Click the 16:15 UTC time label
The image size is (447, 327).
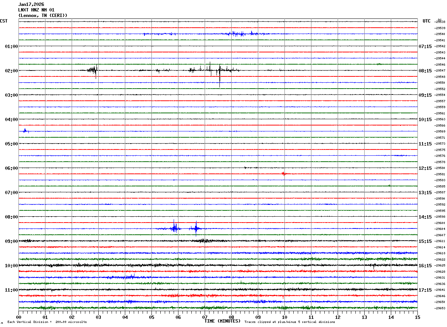[425, 266]
